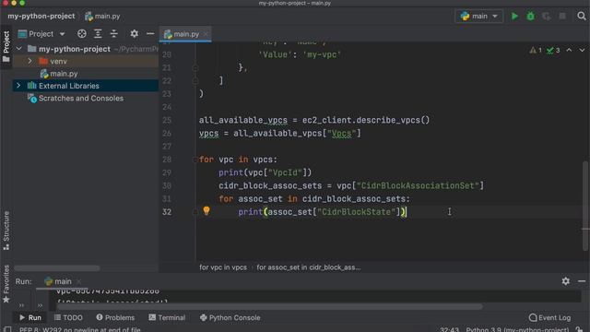Image resolution: width=590 pixels, height=332 pixels.
Task: Close the main.py editor tab
Action: pos(206,34)
